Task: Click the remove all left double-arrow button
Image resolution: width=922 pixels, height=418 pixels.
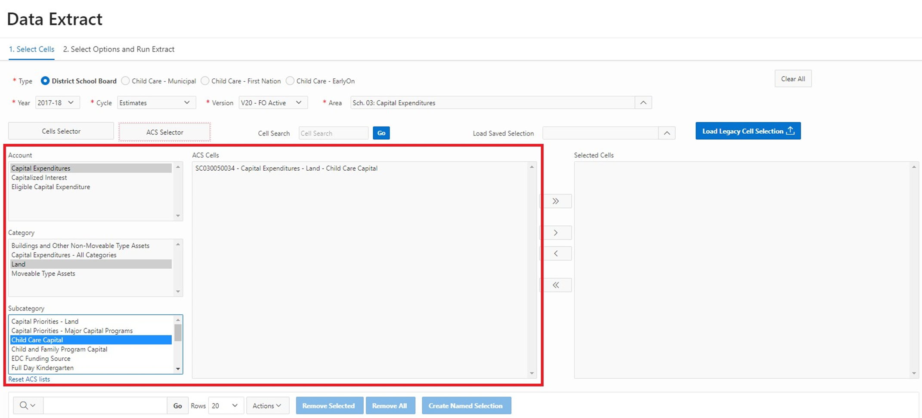Action: 555,285
